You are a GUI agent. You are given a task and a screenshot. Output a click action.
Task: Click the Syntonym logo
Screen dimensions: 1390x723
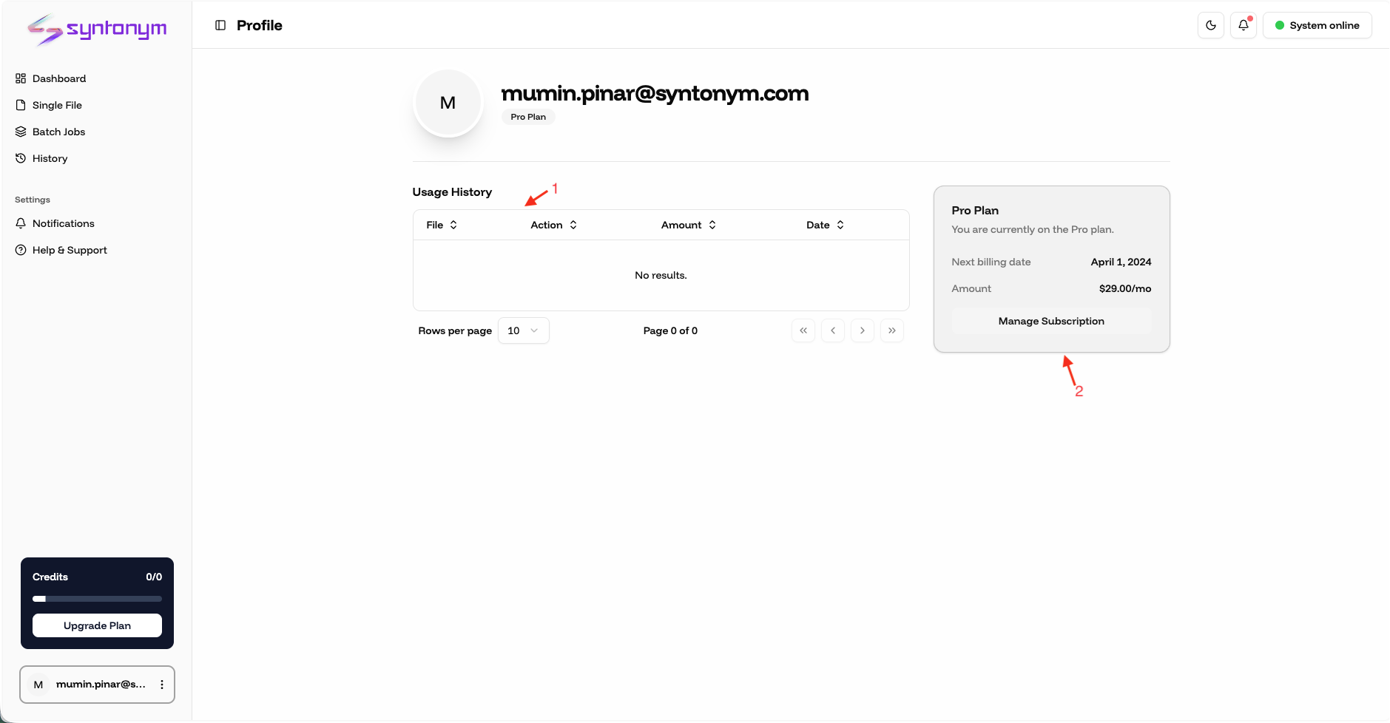point(97,30)
